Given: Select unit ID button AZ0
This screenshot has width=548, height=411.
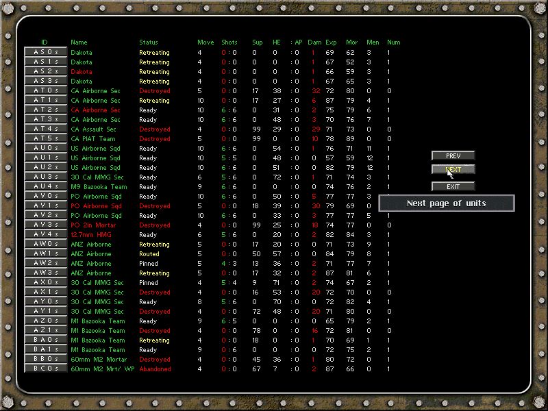Looking at the screenshot, I should pos(45,321).
